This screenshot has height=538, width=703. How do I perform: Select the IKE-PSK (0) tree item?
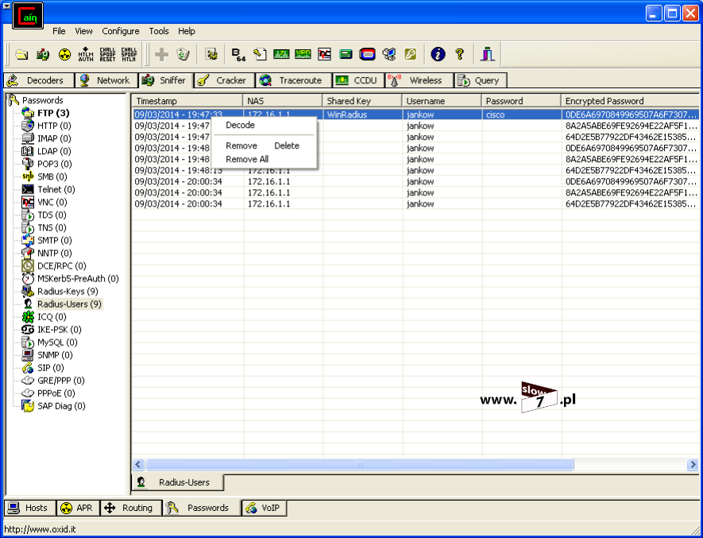point(60,330)
